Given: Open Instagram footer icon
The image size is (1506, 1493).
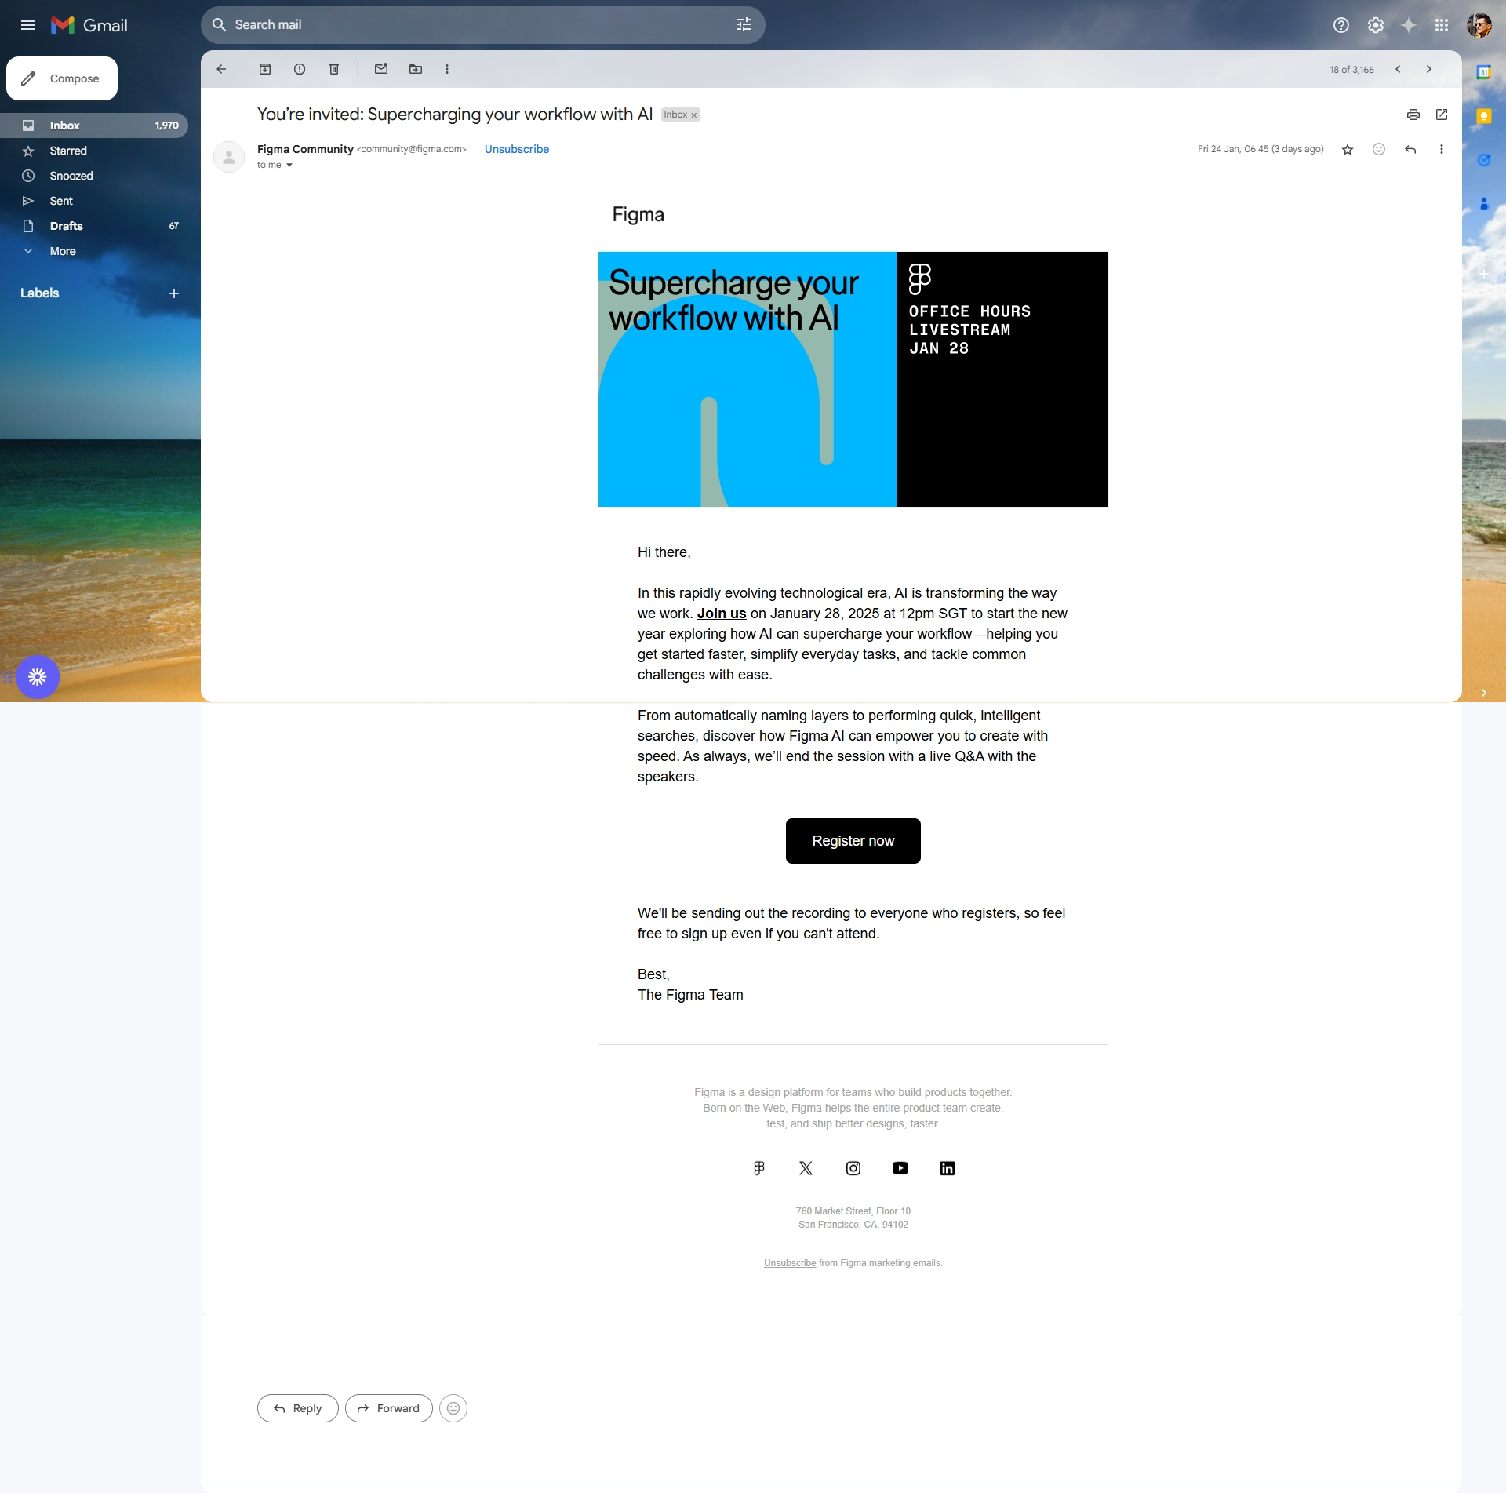Looking at the screenshot, I should [x=853, y=1168].
